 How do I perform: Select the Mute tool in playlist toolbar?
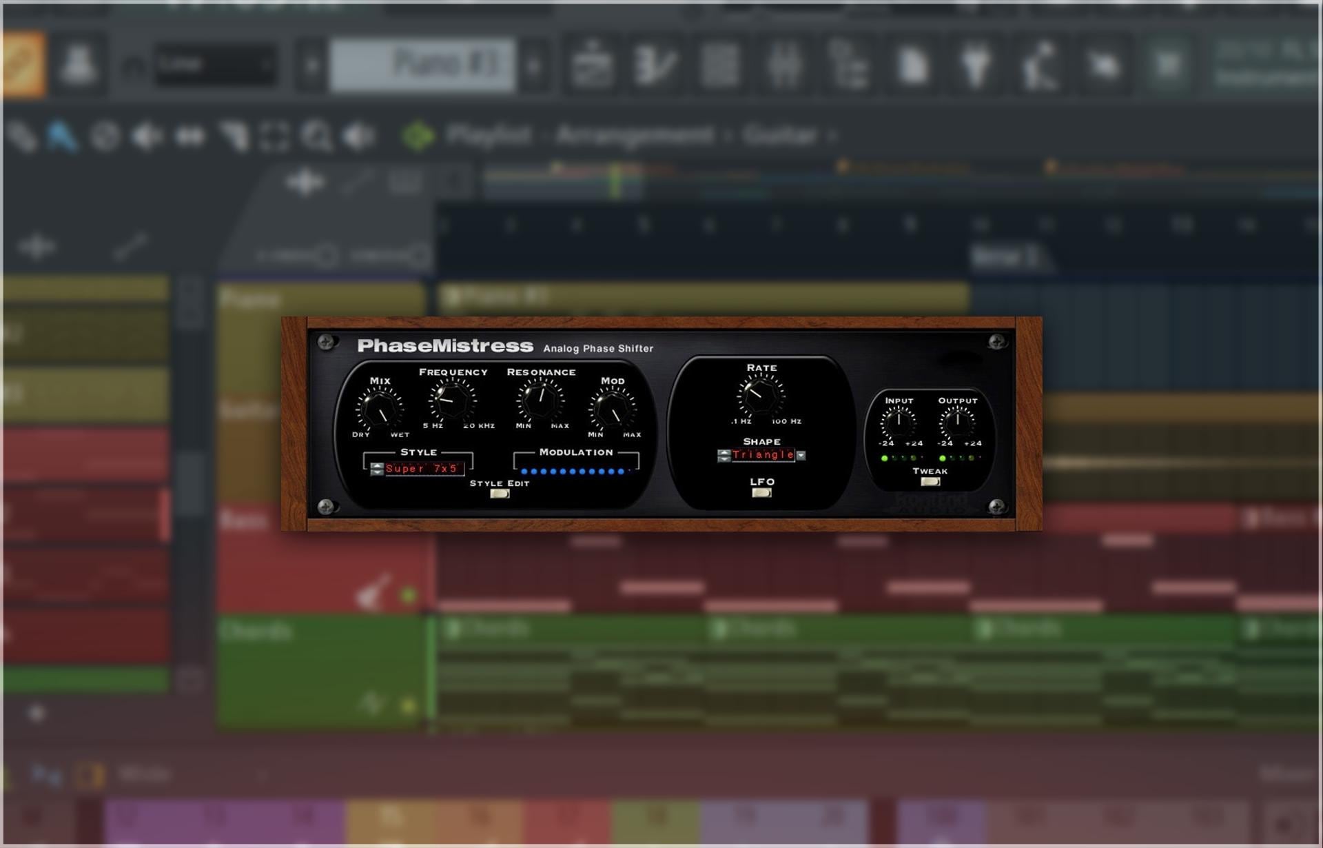coord(147,137)
